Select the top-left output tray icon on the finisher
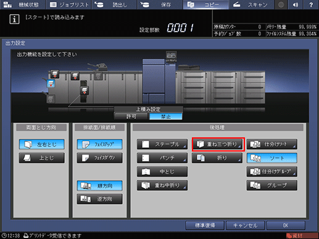319x239 pixels. coord(55,74)
